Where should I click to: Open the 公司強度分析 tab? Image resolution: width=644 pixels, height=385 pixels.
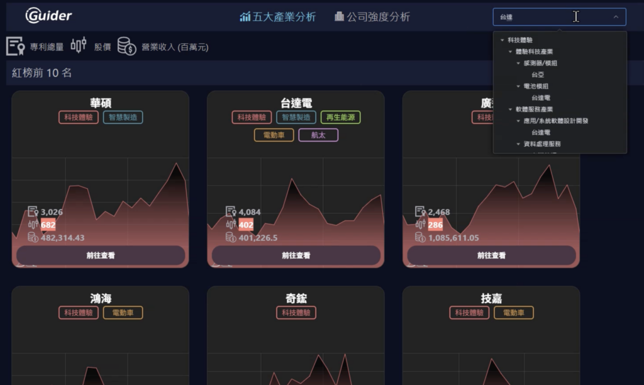tap(372, 17)
